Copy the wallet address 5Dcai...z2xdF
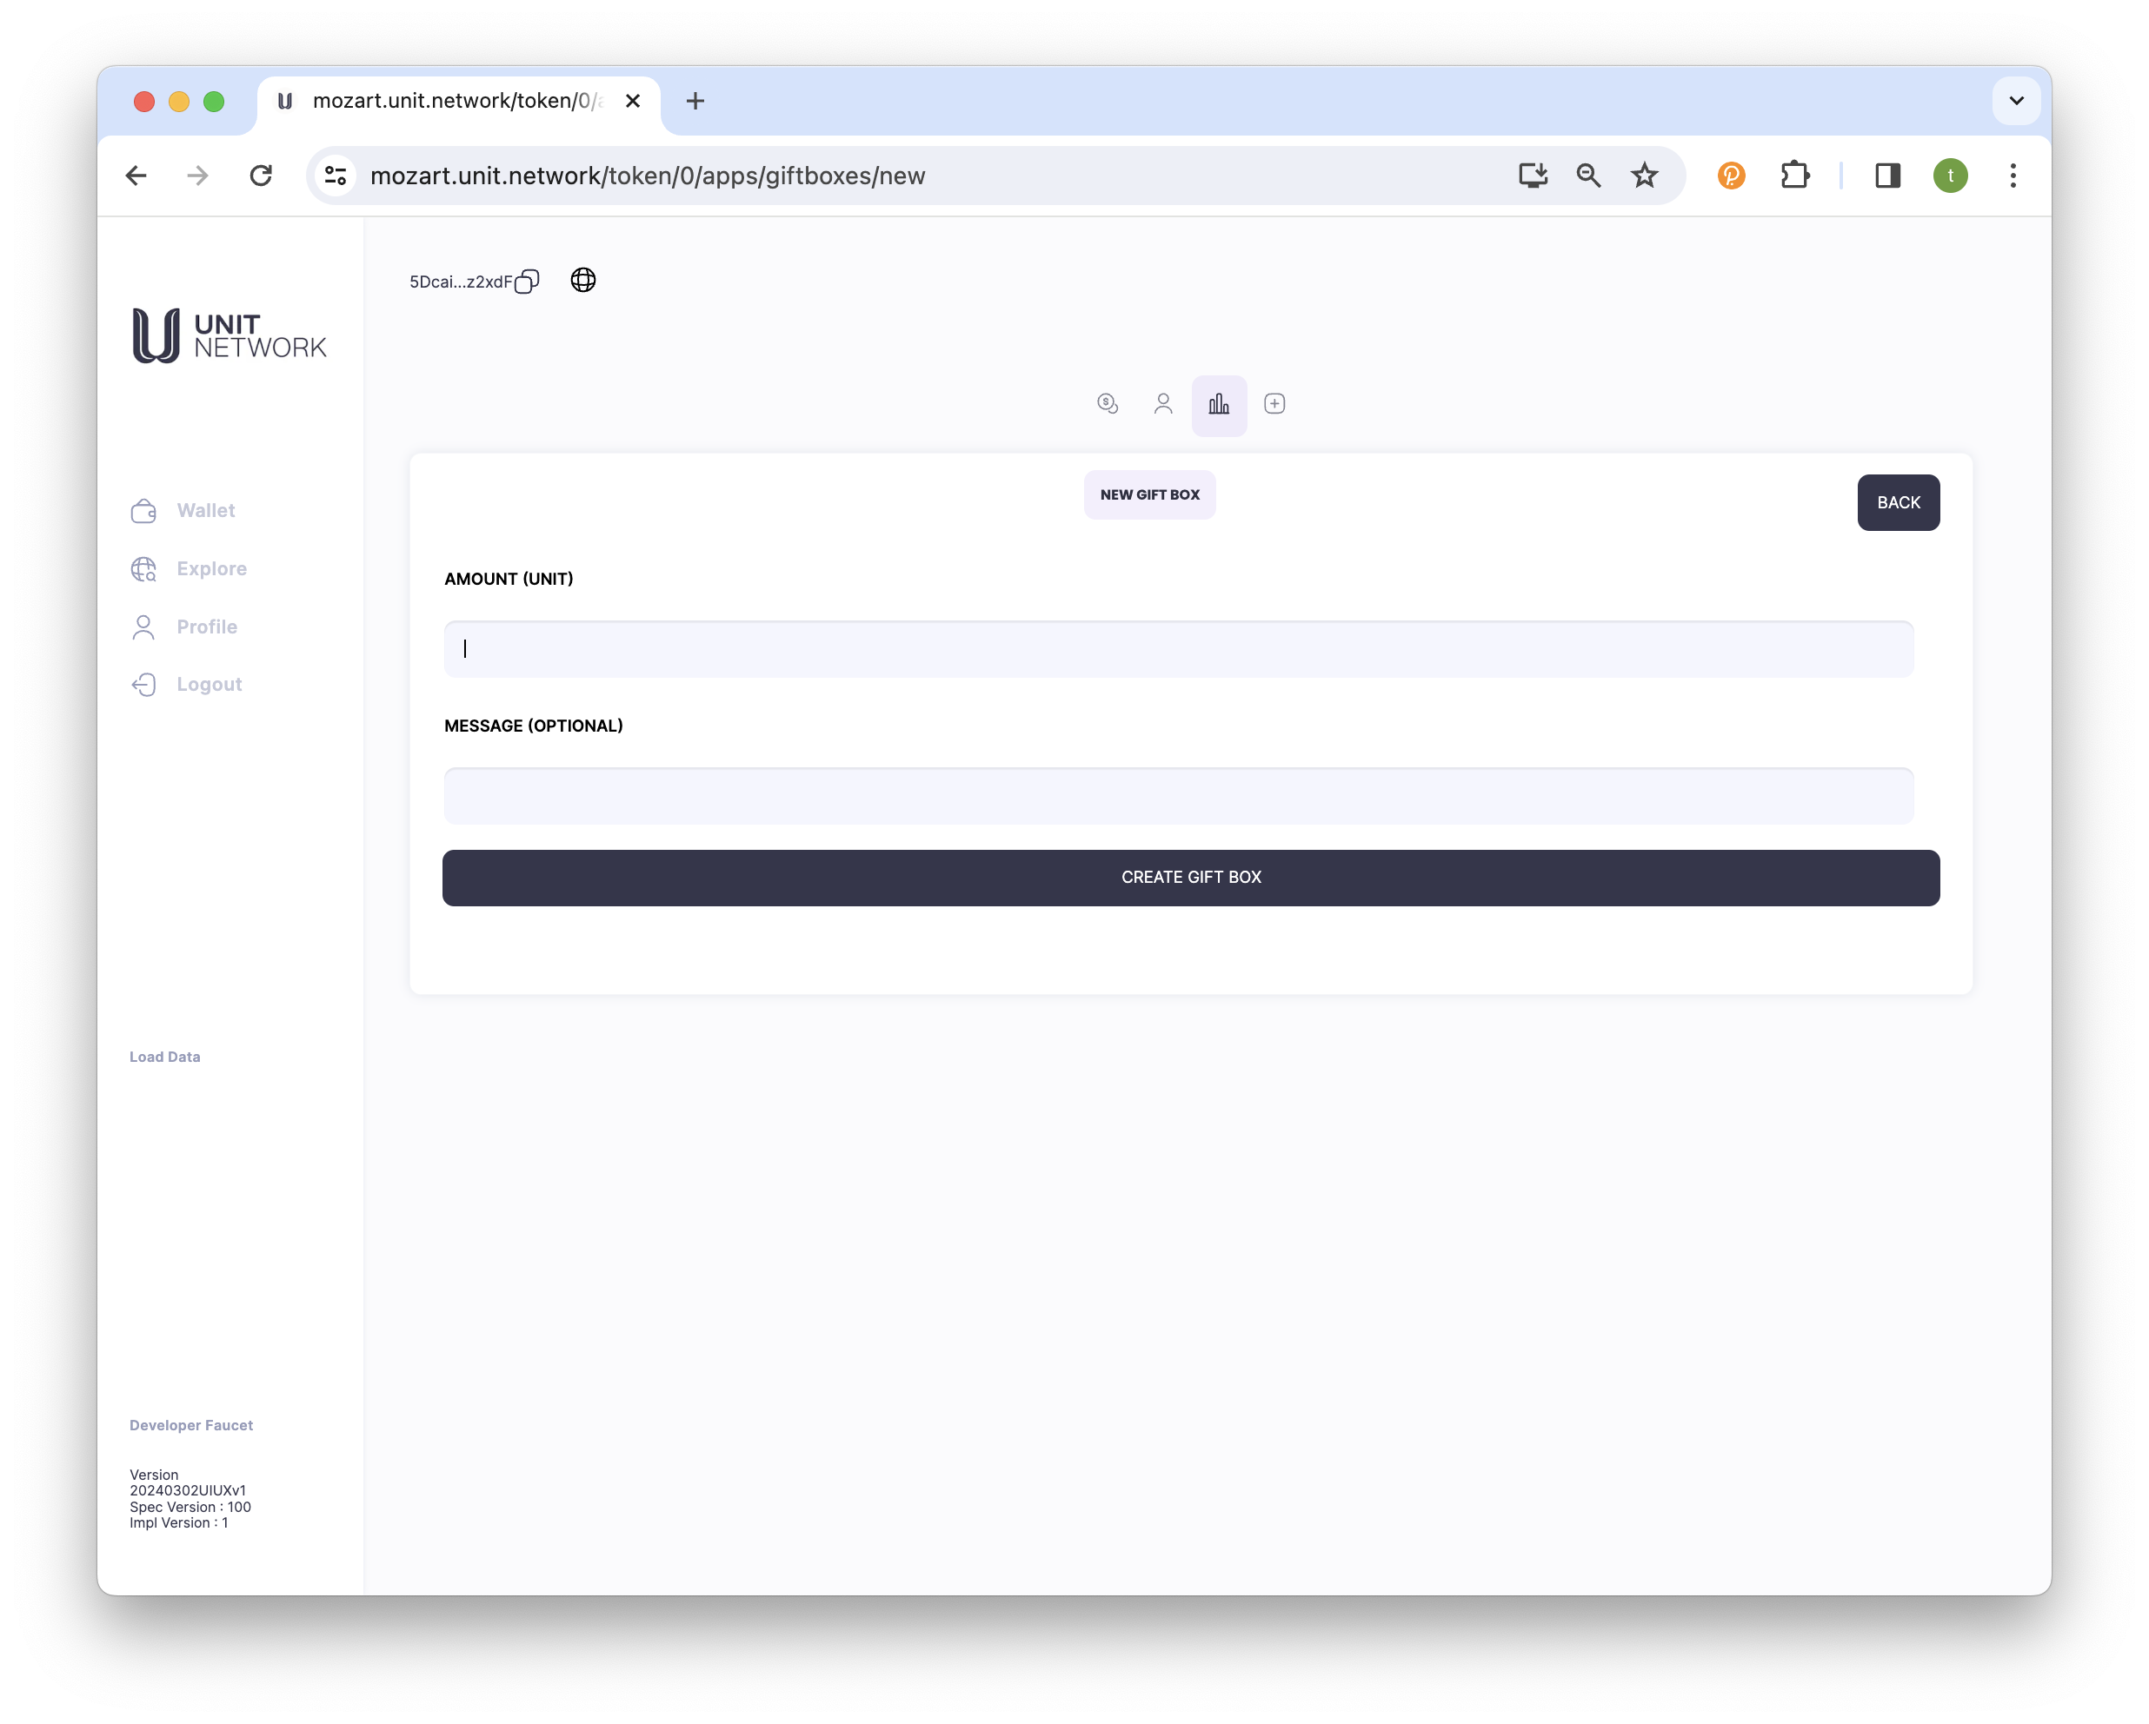Viewport: 2149px width, 1724px height. tap(526, 282)
